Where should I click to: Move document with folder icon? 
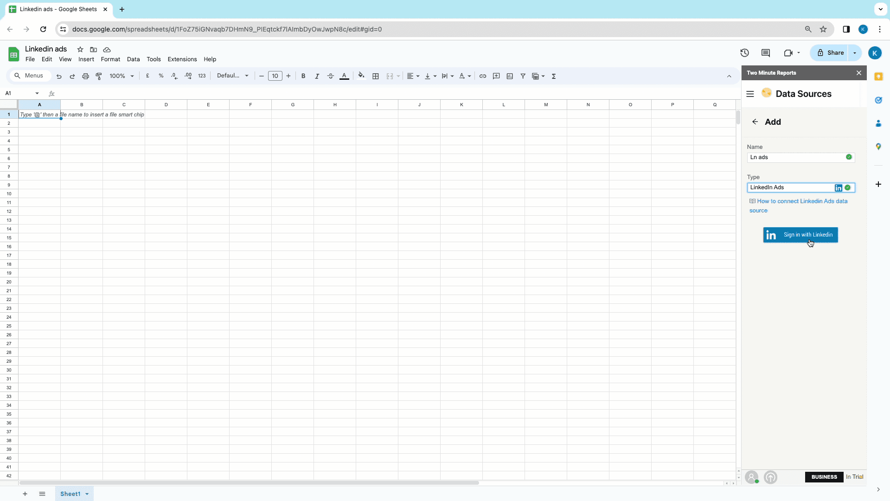click(x=93, y=50)
